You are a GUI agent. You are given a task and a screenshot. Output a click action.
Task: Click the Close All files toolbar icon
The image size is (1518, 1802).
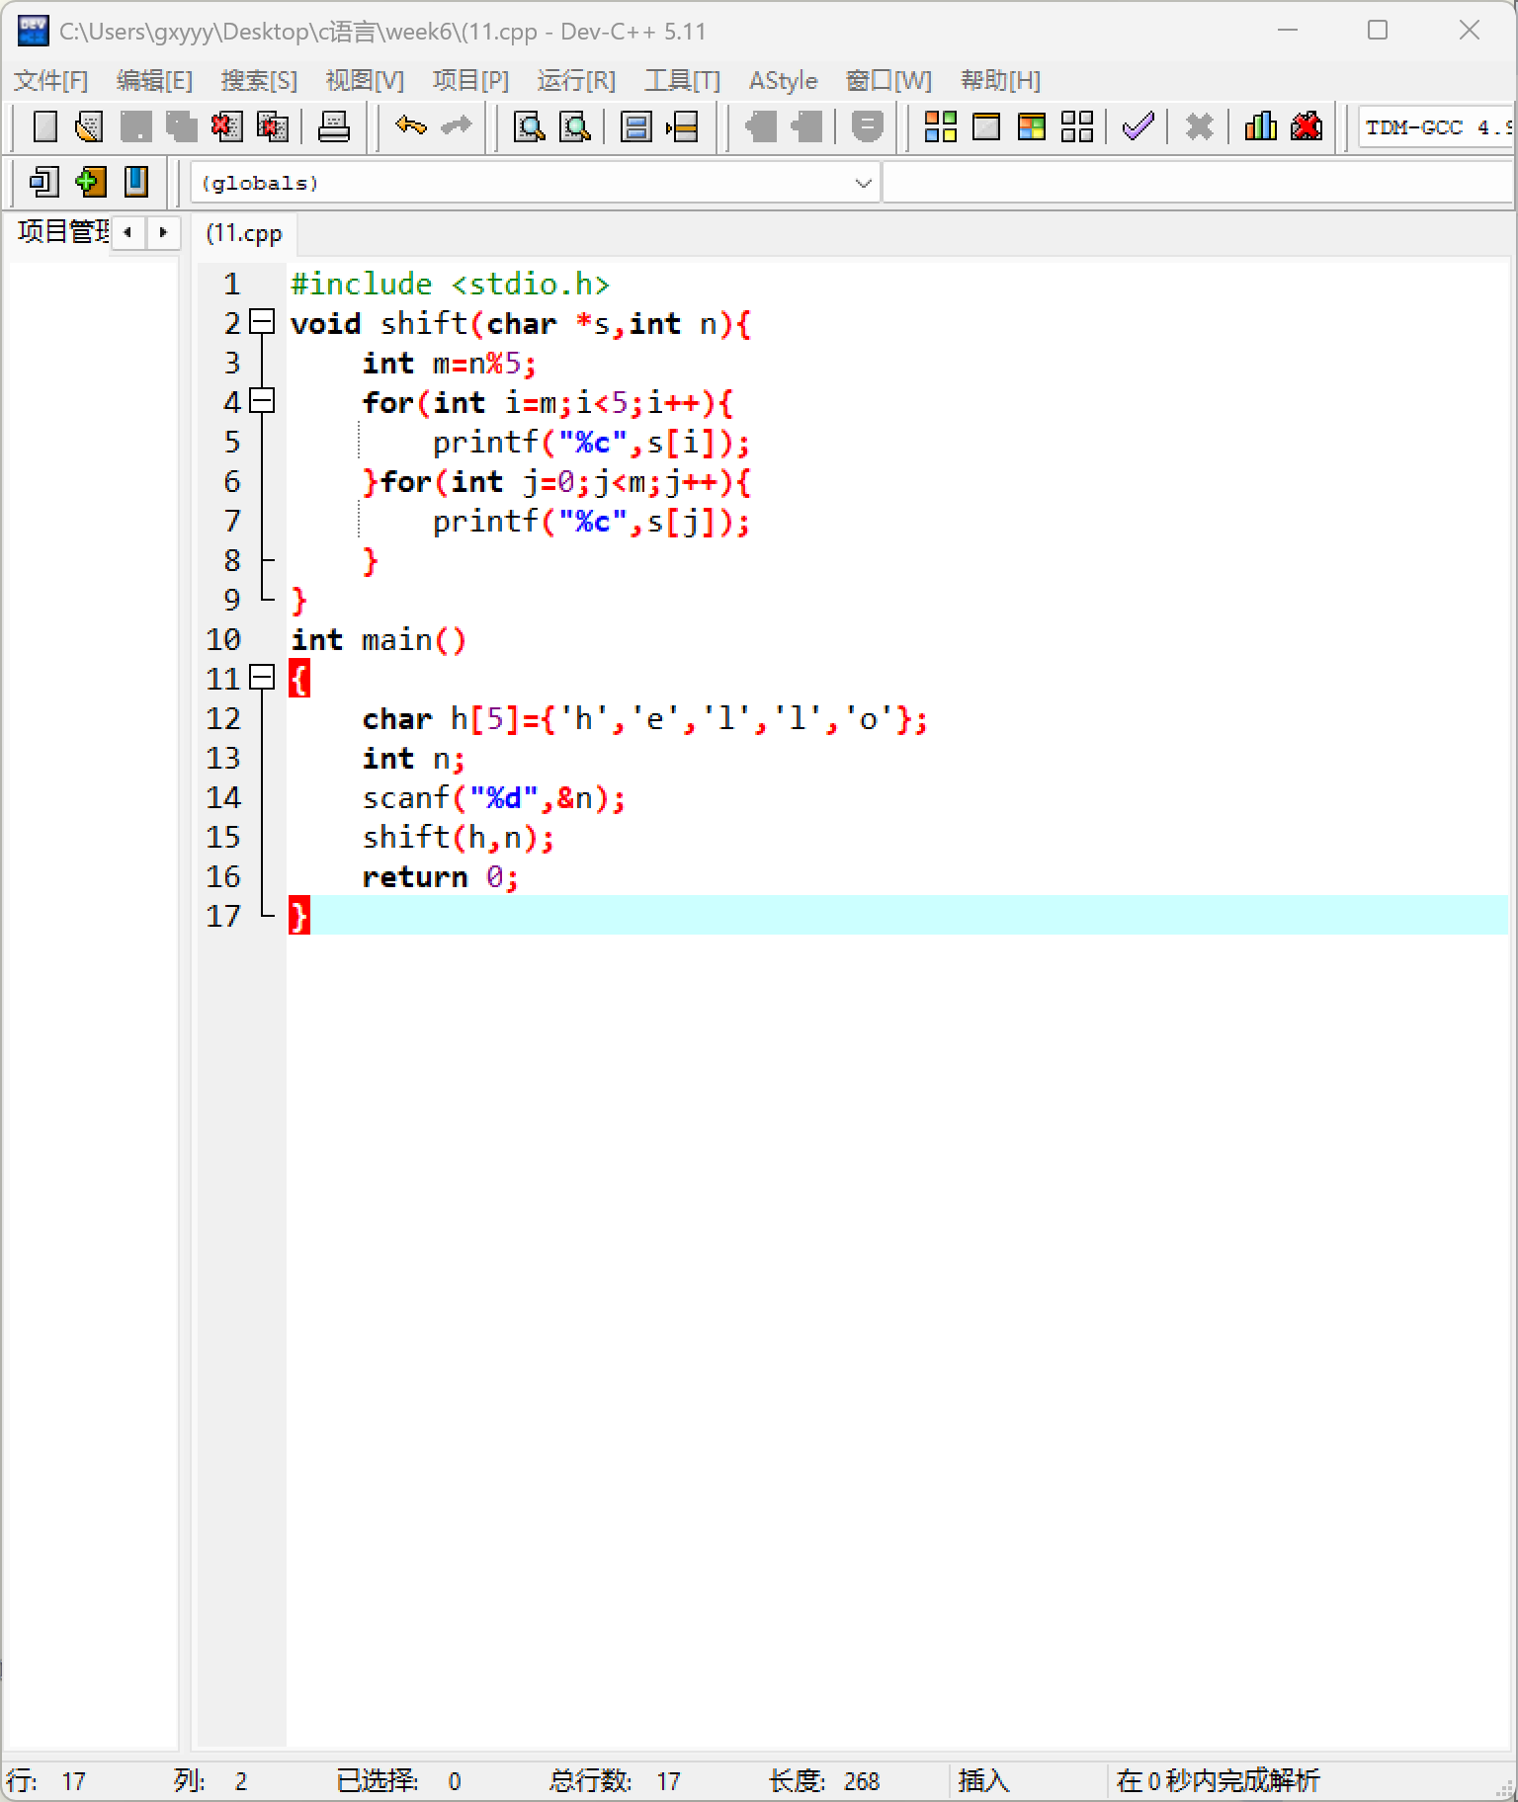272,126
